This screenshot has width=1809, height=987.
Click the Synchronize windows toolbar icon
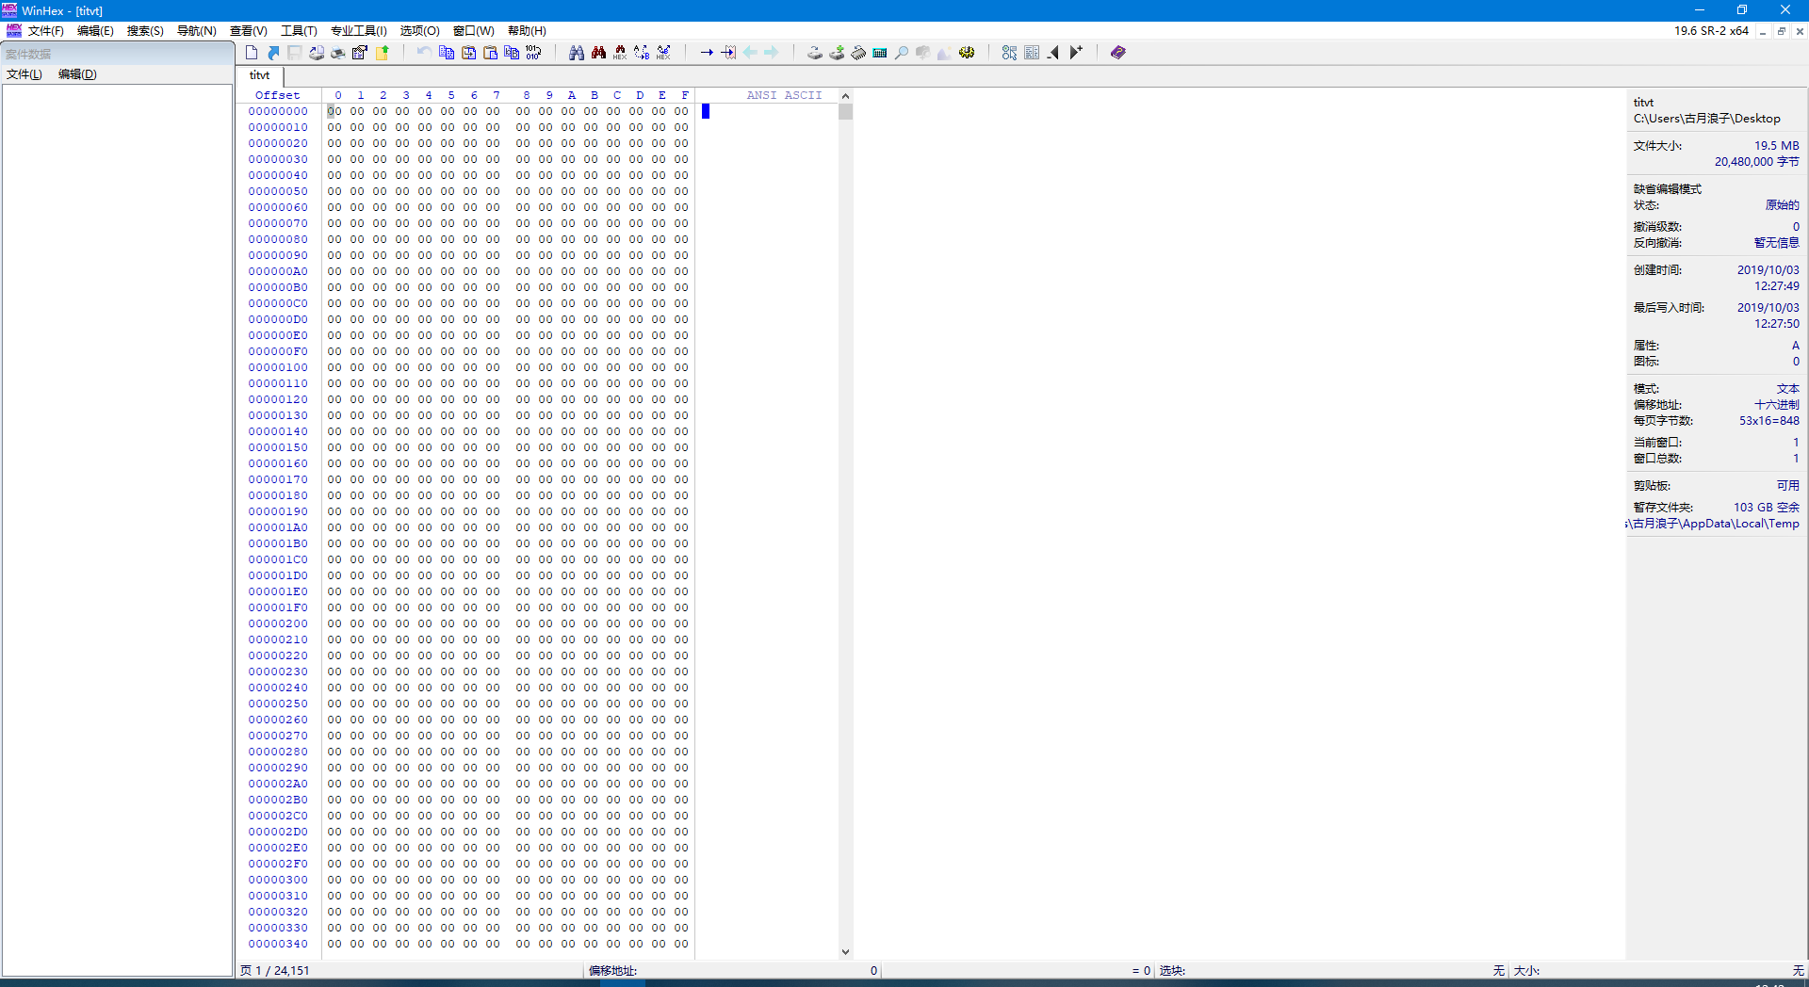pyautogui.click(x=1010, y=53)
